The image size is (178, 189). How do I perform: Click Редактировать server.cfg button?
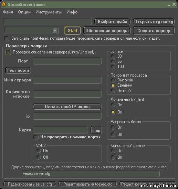point(30,184)
